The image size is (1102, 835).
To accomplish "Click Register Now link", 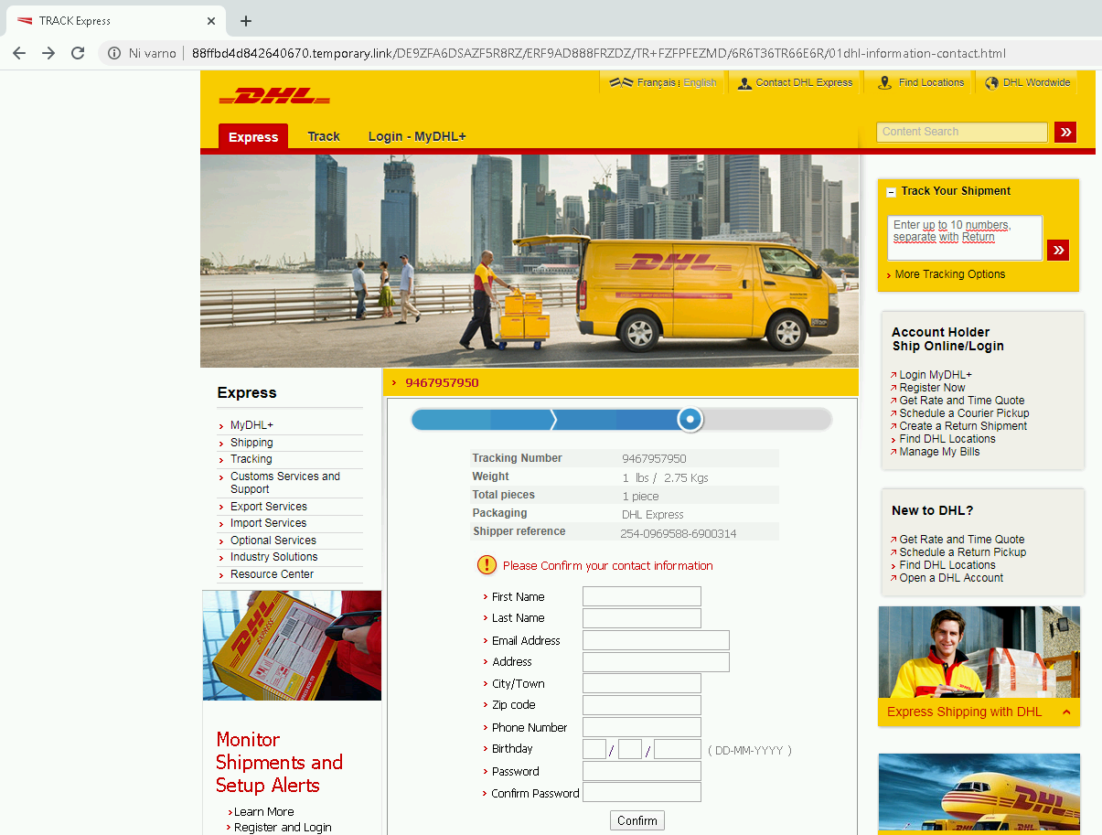I will click(932, 388).
